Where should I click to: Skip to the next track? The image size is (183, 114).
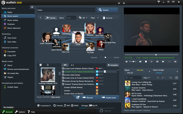tap(163, 62)
